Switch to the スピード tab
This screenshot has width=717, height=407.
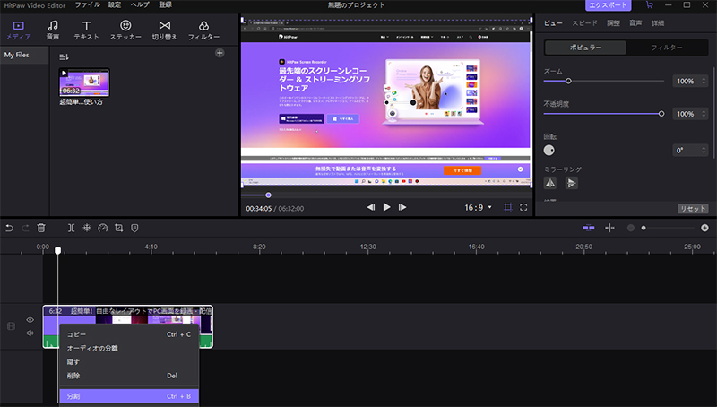(x=583, y=21)
